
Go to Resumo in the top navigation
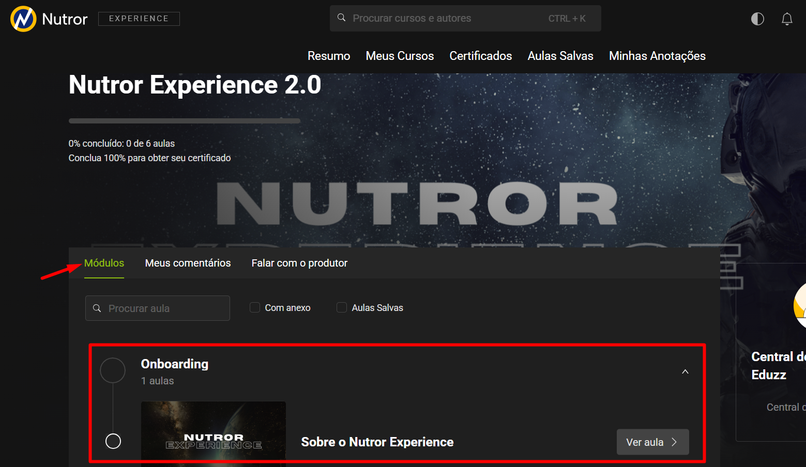(x=329, y=56)
